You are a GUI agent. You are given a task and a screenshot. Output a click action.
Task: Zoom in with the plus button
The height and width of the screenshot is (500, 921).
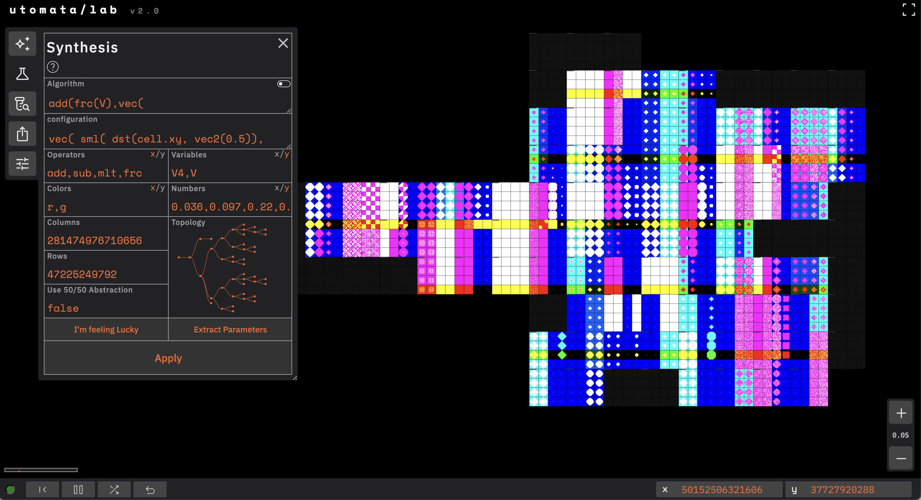(901, 413)
